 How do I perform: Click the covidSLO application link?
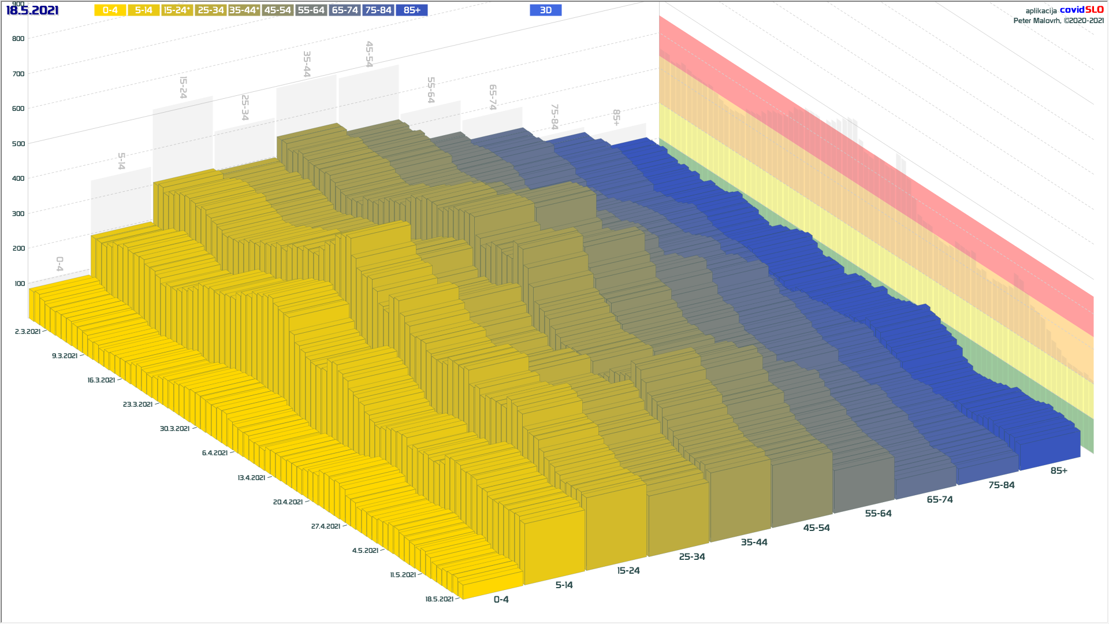1081,10
